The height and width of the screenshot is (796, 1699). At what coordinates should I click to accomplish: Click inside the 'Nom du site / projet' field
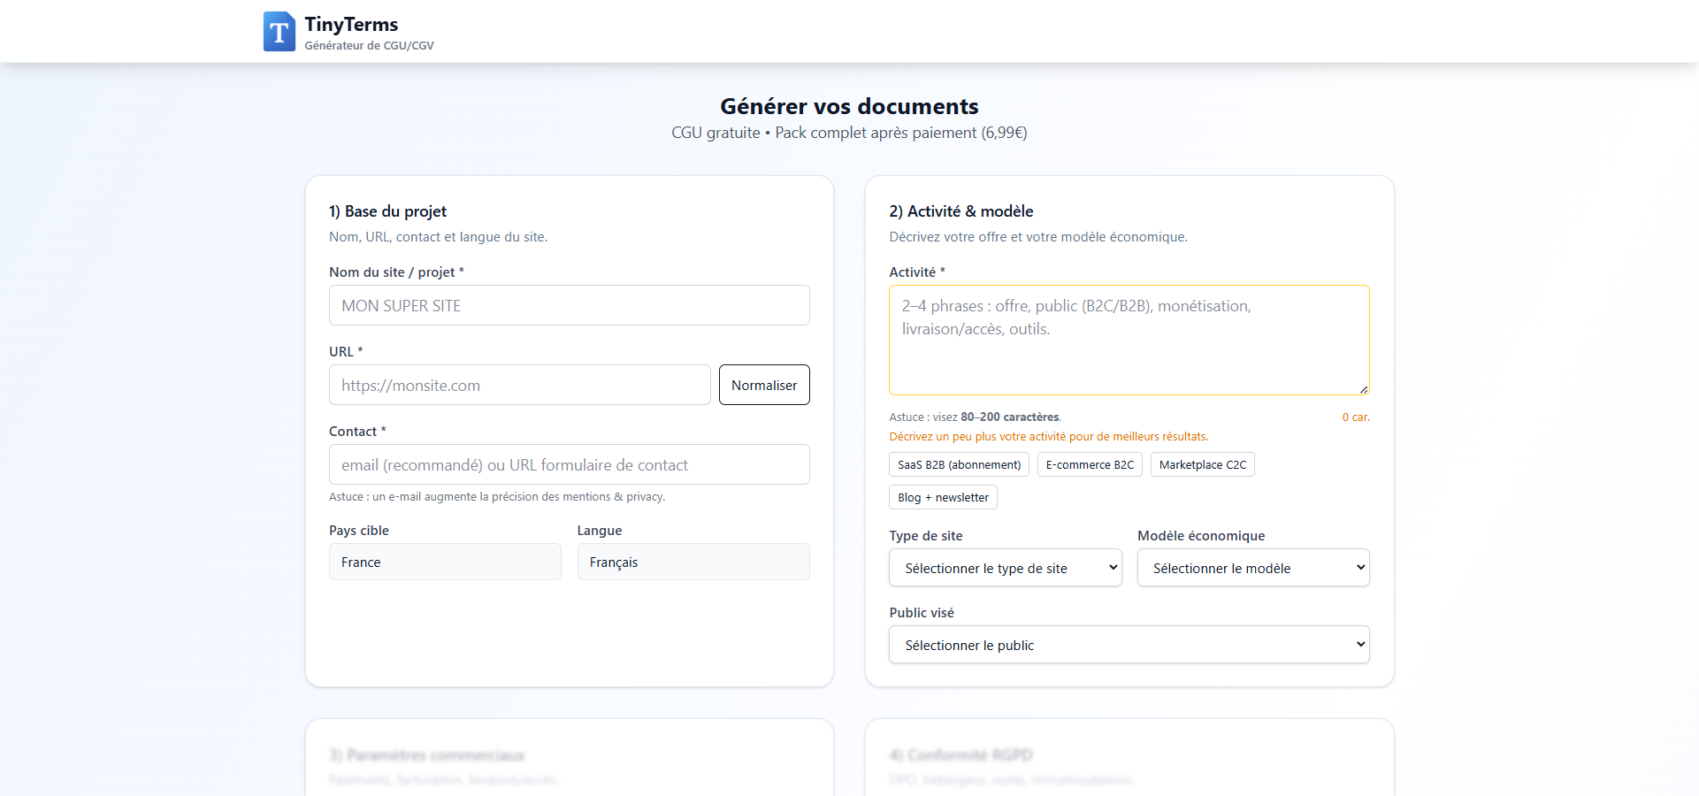(x=569, y=305)
